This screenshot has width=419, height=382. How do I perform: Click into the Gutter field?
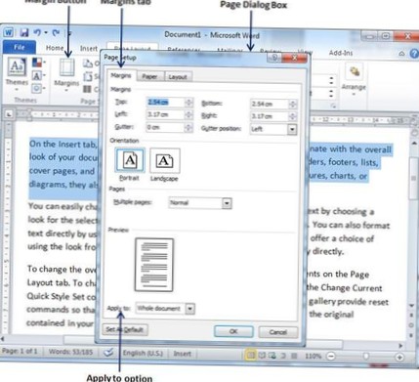(x=165, y=127)
